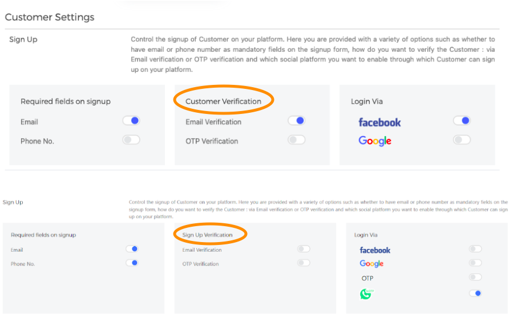Image resolution: width=513 pixels, height=315 pixels.
Task: Enable the OTP toggle under Login Via
Action: click(x=475, y=277)
